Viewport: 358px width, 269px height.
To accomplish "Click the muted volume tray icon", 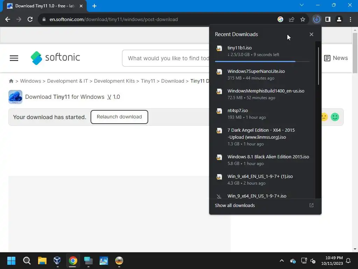I will point(313,261).
